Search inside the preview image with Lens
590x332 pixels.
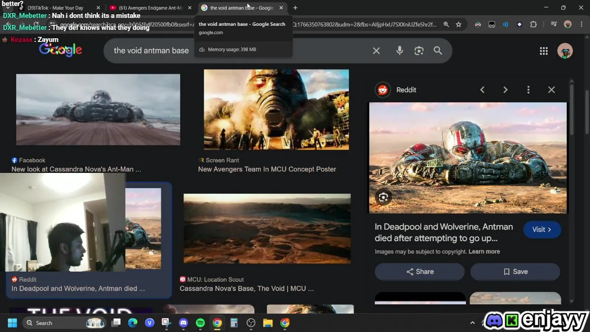[x=383, y=197]
